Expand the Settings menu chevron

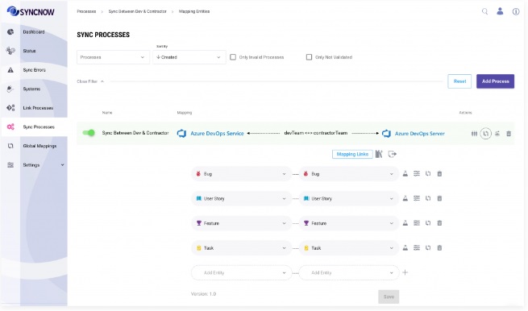click(62, 165)
